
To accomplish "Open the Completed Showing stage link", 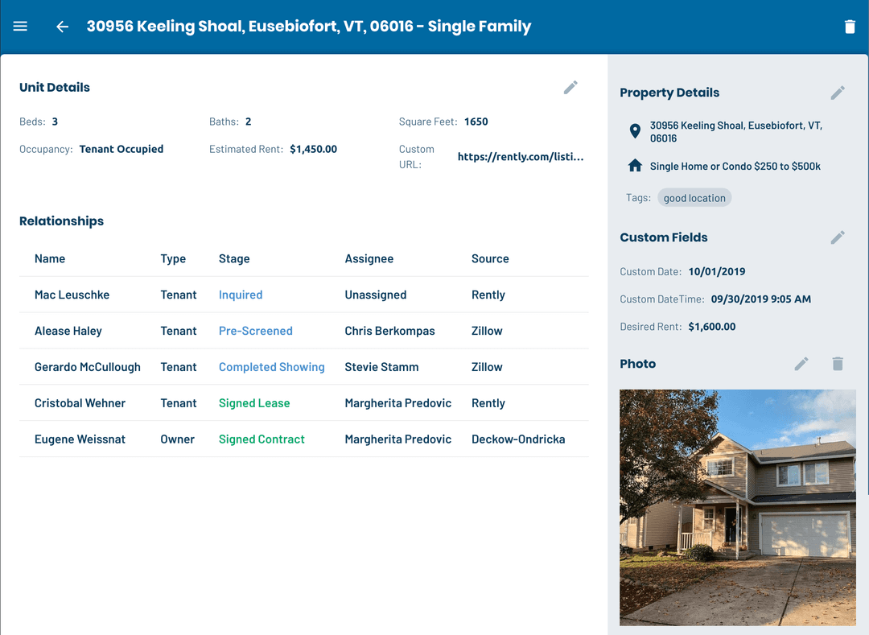I will [271, 367].
